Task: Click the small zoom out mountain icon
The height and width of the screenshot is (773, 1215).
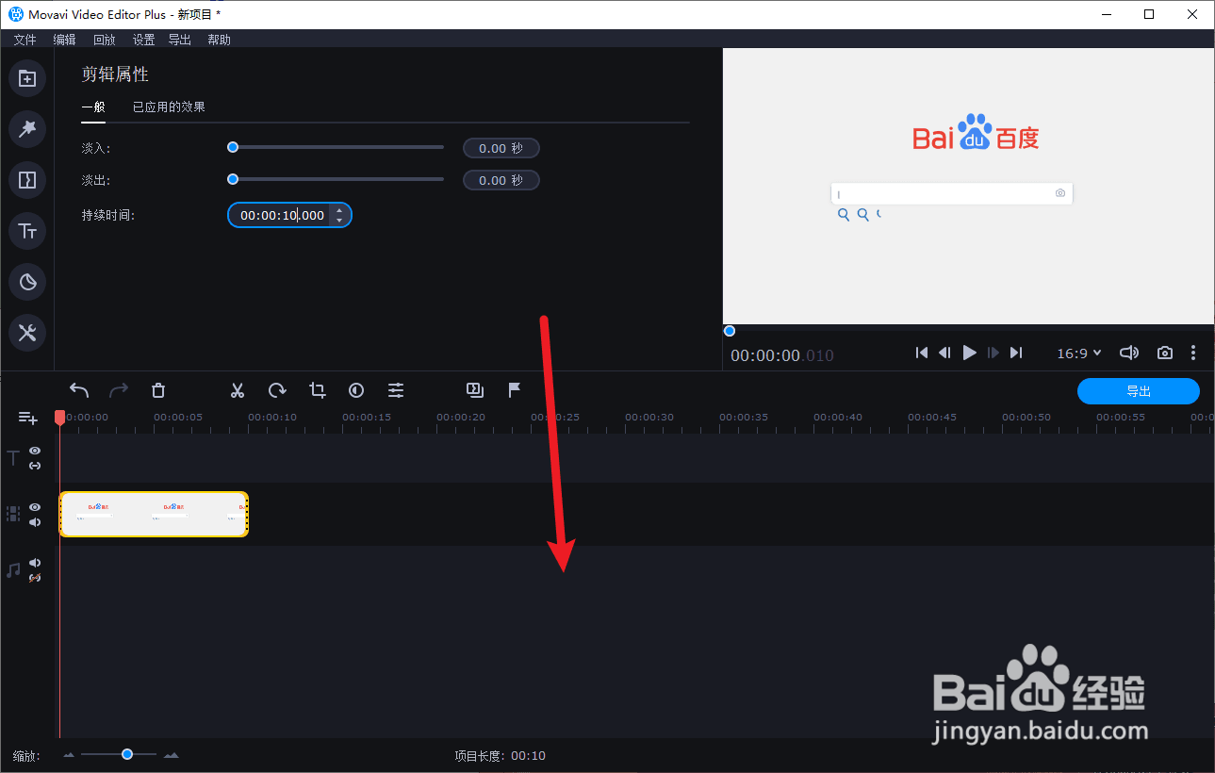Action: tap(68, 755)
